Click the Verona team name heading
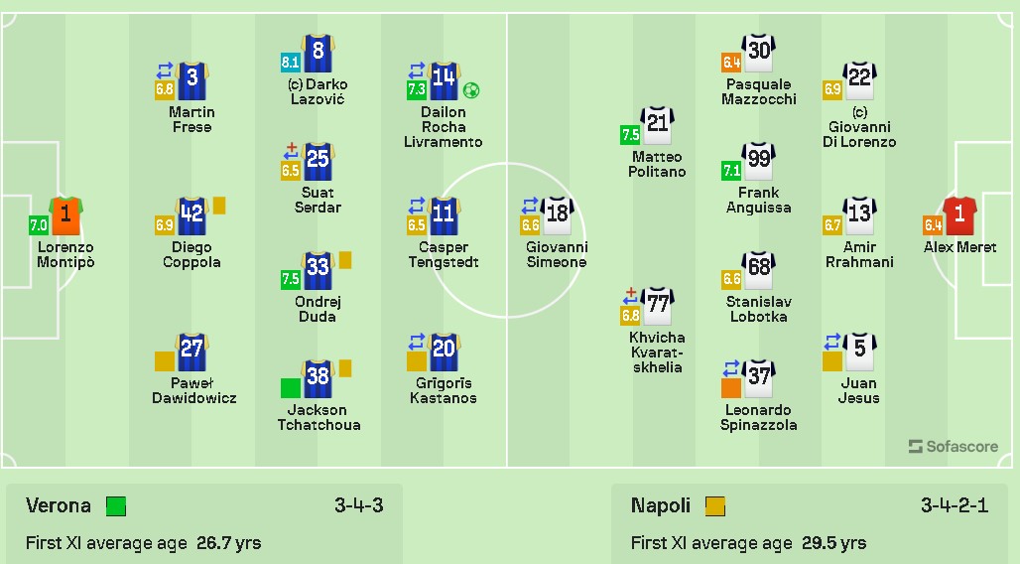The width and height of the screenshot is (1020, 564). click(x=59, y=505)
